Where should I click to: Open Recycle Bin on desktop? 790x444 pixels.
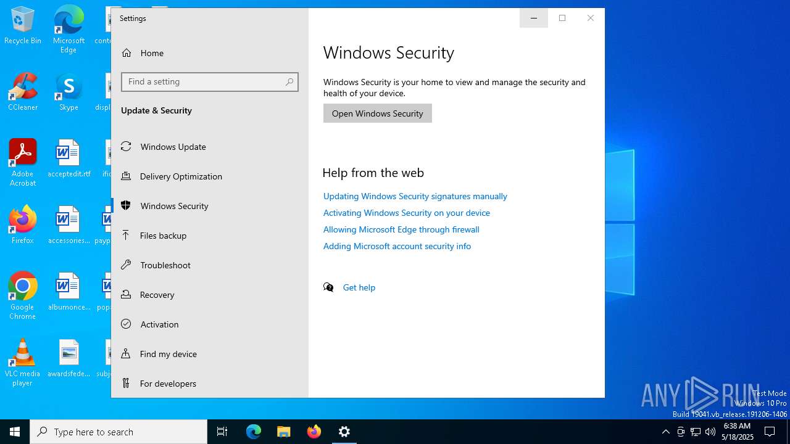click(x=23, y=26)
